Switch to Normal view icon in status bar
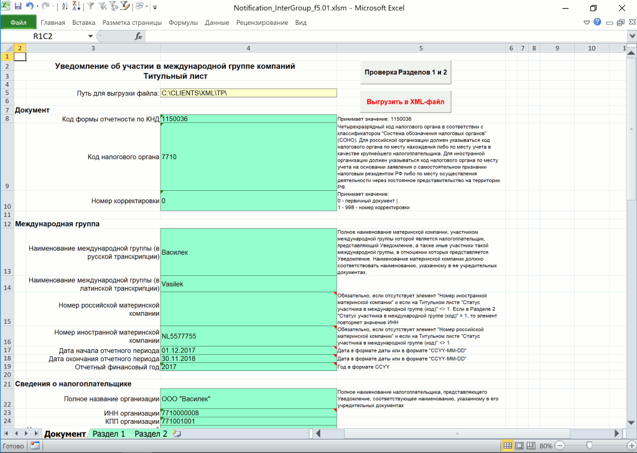The width and height of the screenshot is (637, 453). 508,446
